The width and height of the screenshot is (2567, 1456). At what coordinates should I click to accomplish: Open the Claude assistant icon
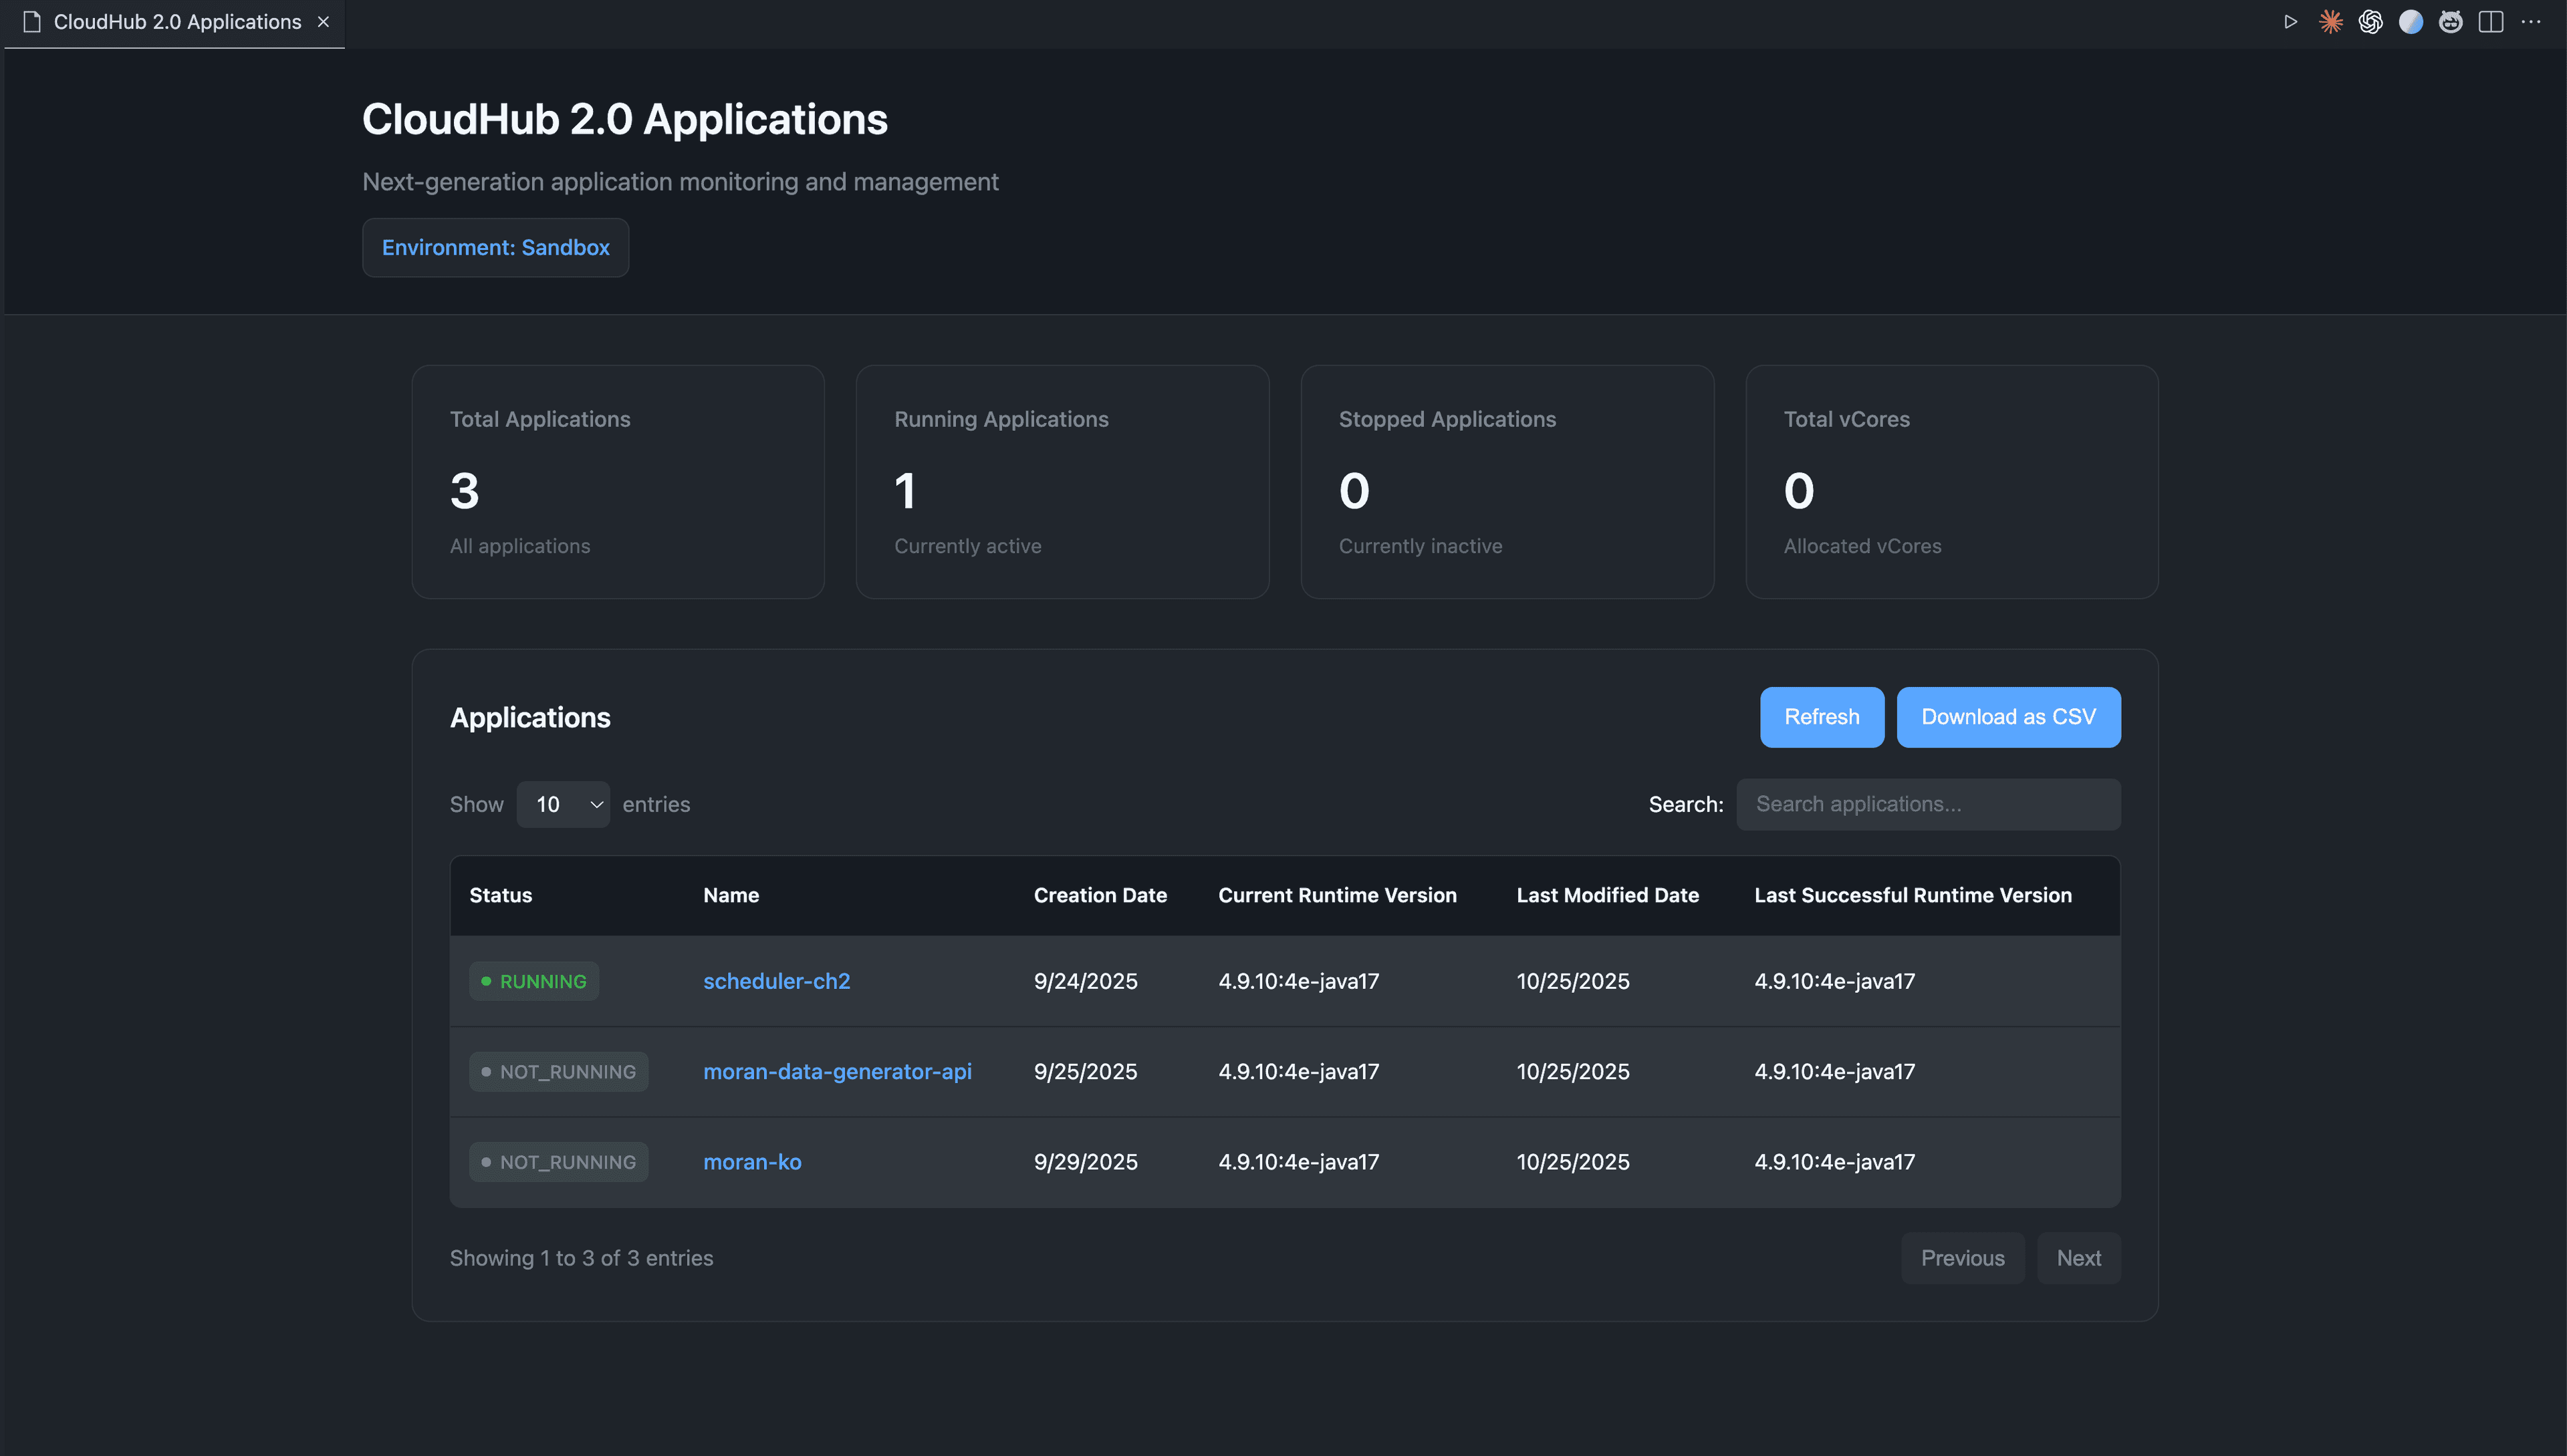(2331, 21)
